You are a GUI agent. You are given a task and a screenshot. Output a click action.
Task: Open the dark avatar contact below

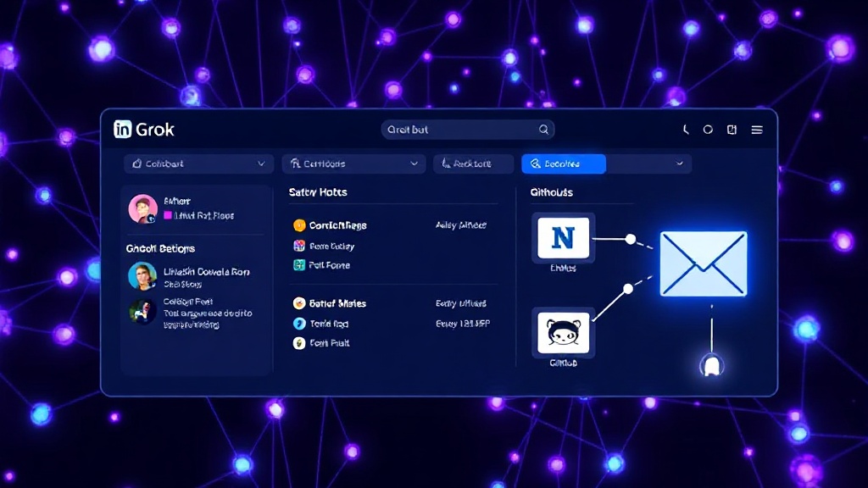pos(142,312)
